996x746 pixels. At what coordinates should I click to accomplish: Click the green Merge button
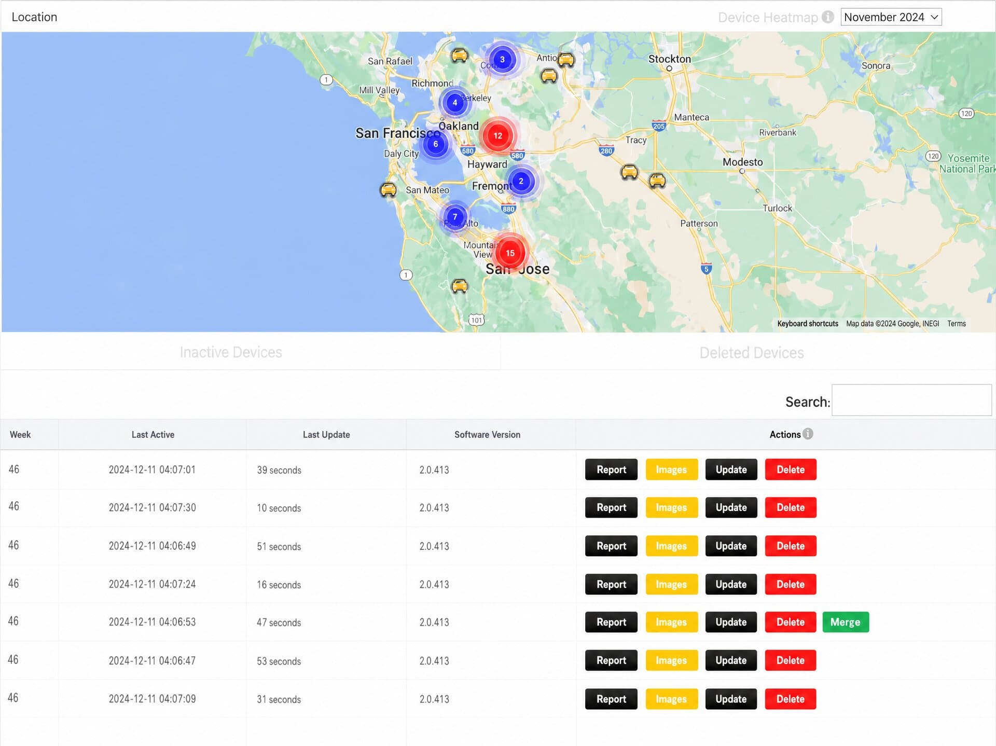click(x=845, y=622)
